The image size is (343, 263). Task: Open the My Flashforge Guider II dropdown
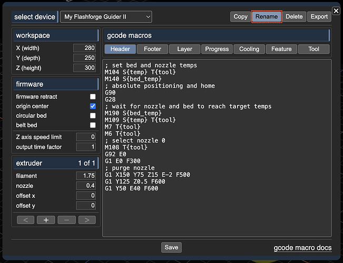tap(106, 17)
